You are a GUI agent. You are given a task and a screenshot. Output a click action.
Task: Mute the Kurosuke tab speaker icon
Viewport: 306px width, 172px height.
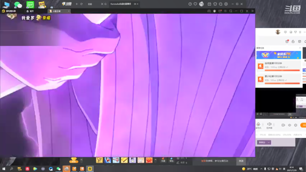pyautogui.click(x=135, y=4)
